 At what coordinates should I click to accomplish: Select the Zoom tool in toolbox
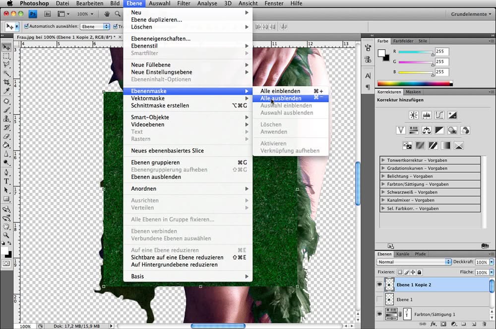tap(6, 235)
